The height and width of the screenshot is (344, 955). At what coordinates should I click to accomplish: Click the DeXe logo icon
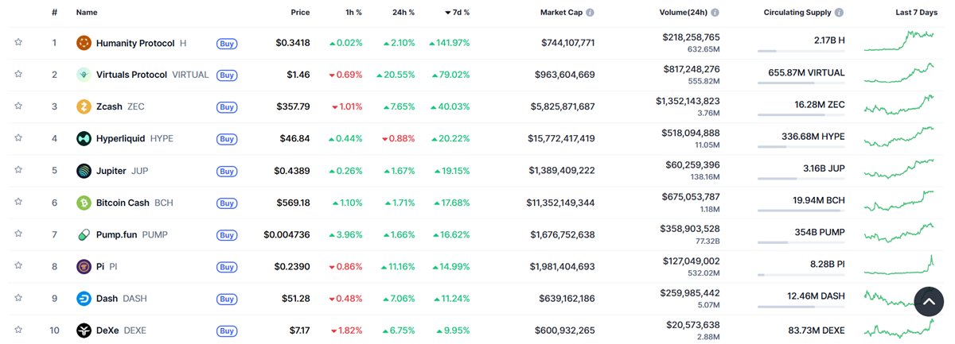pyautogui.click(x=84, y=330)
